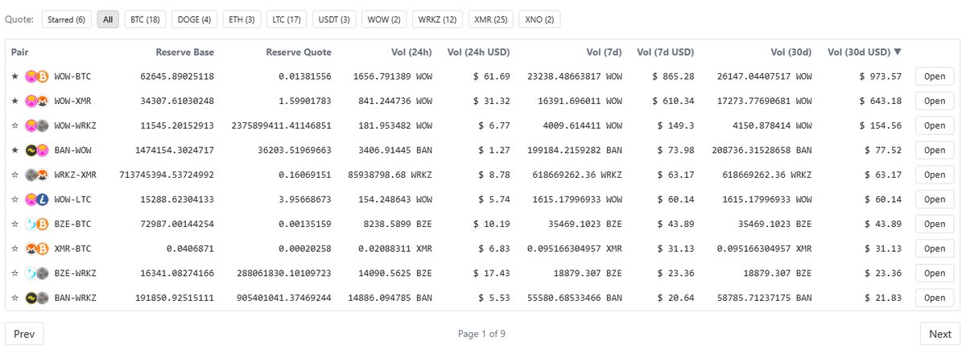
Task: Click the $ 17.43 24h volume
Action: point(489,273)
